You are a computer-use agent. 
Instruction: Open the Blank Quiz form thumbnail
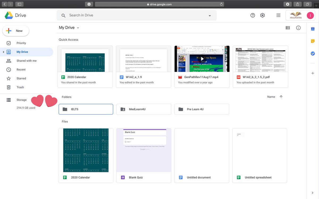tap(144, 150)
